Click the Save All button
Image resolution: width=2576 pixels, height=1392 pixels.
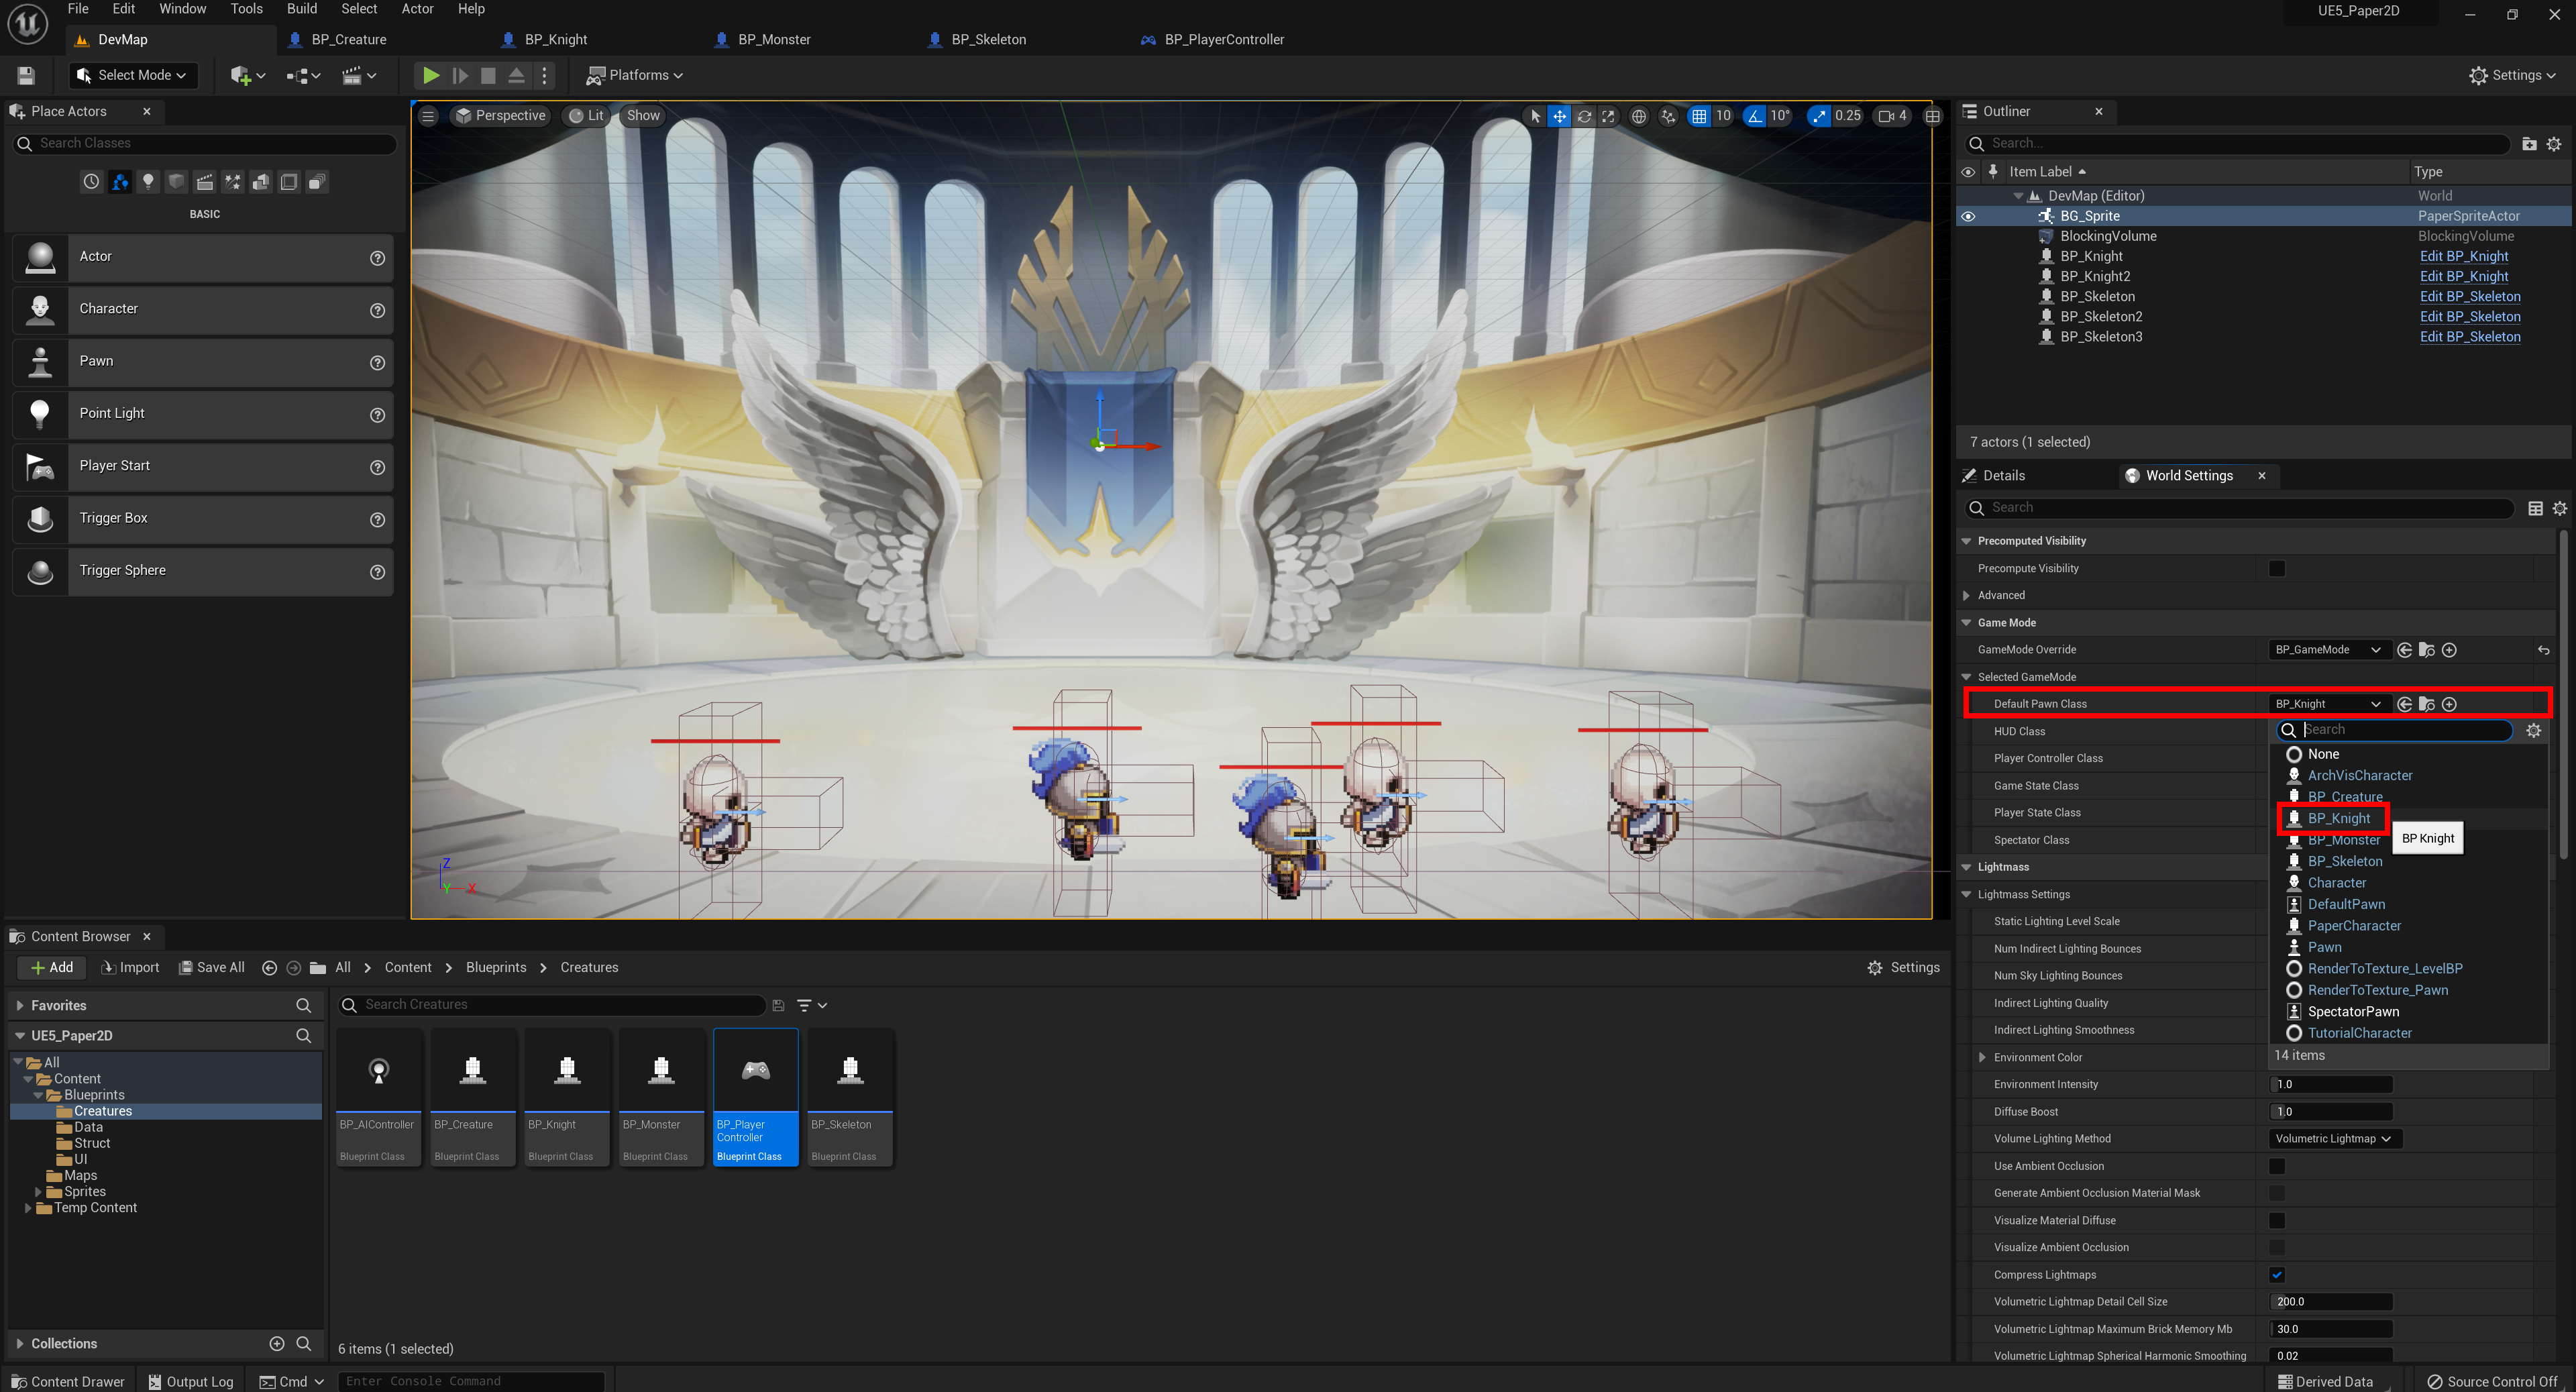tap(211, 968)
